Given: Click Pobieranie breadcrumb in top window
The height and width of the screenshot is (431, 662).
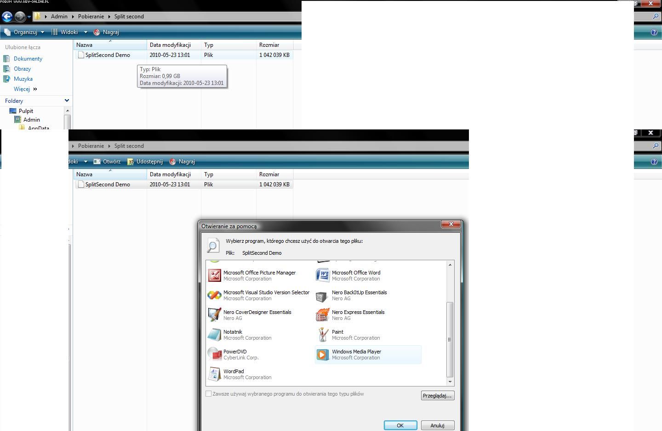Looking at the screenshot, I should [91, 17].
